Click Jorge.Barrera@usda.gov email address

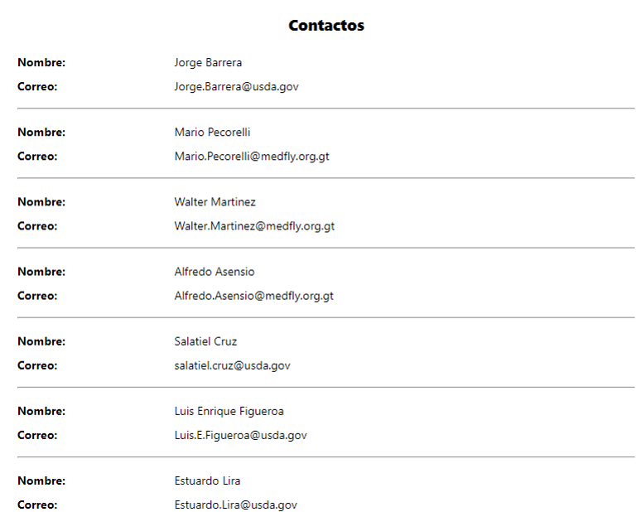click(236, 86)
